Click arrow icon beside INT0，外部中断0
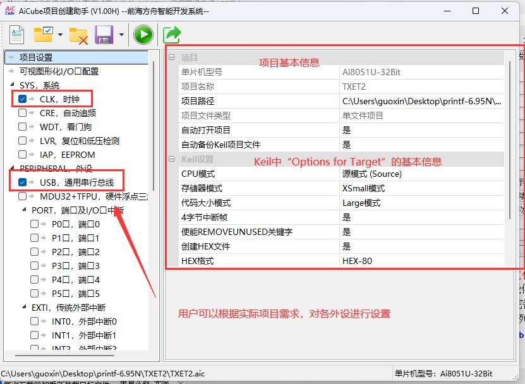 (44, 321)
